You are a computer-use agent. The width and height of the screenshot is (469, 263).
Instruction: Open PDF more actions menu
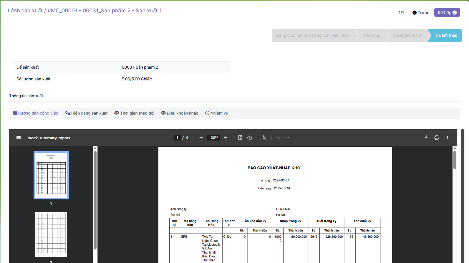(448, 138)
